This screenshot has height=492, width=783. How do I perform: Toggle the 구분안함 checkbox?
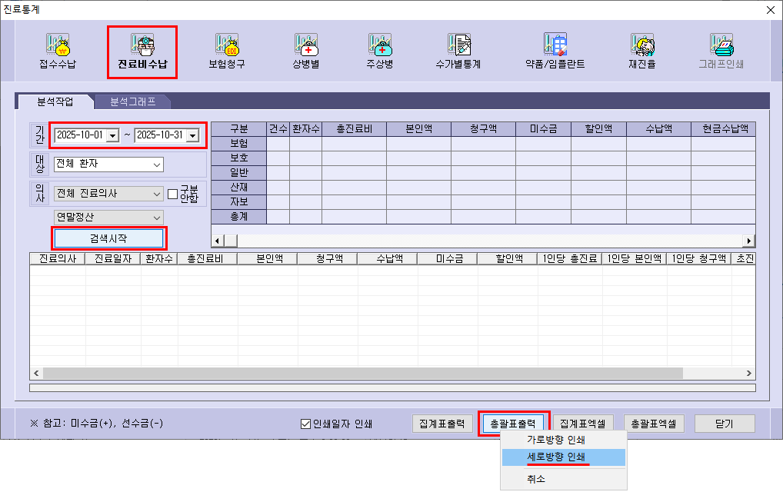[x=172, y=194]
